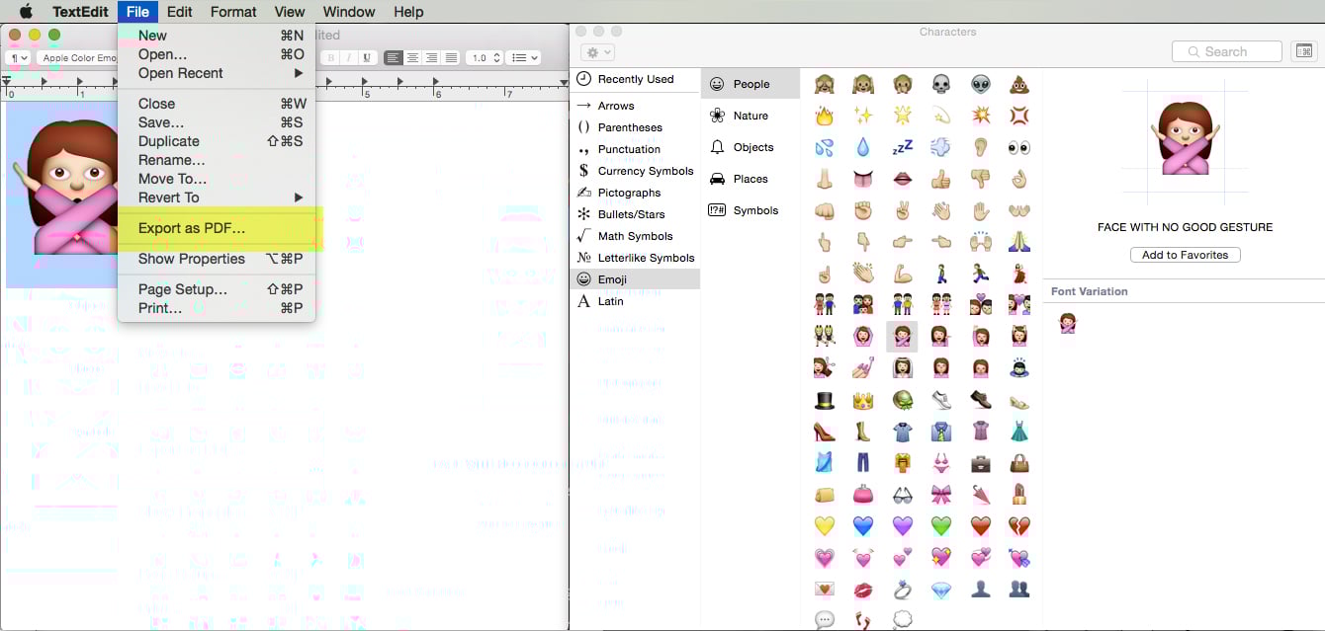Screen dimensions: 1325x631
Task: Click the selected no-good gesture emoji in grid
Action: point(902,337)
